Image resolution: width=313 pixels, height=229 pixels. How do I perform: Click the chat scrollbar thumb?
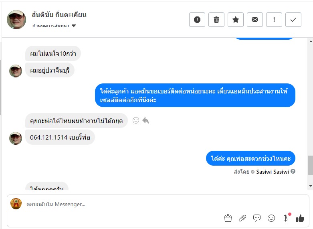pos(310,165)
